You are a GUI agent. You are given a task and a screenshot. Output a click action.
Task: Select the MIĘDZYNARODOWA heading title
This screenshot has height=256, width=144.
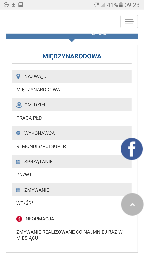point(72,56)
